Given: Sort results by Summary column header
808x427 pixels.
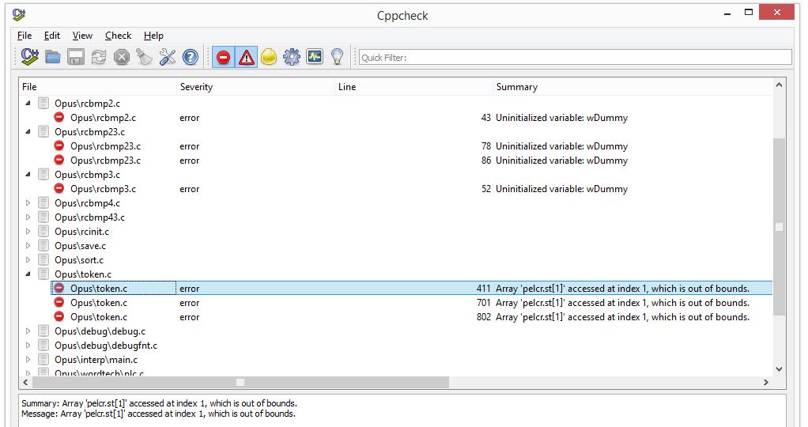Looking at the screenshot, I should coord(632,87).
